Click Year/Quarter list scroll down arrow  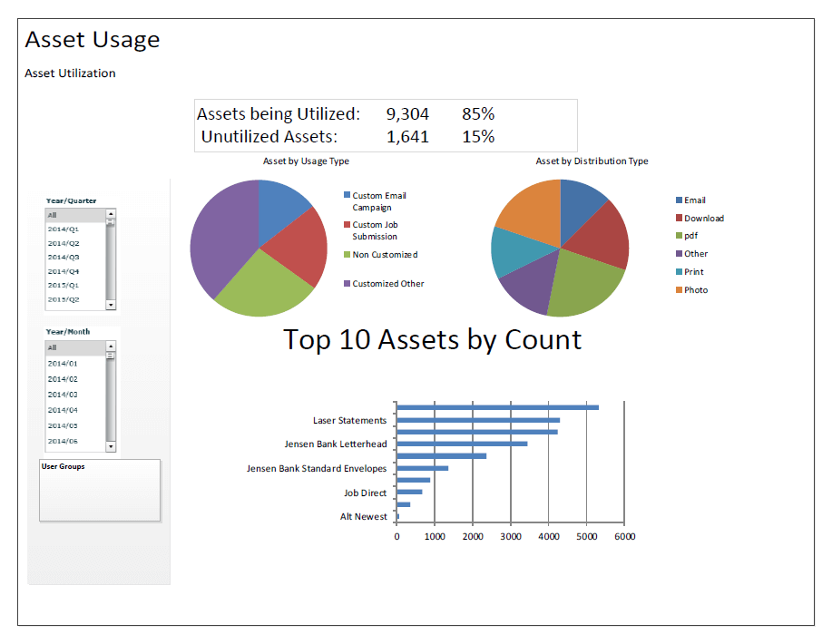pyautogui.click(x=111, y=305)
